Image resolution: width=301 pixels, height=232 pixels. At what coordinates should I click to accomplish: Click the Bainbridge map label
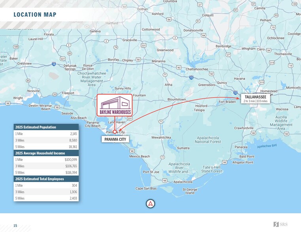(223, 46)
